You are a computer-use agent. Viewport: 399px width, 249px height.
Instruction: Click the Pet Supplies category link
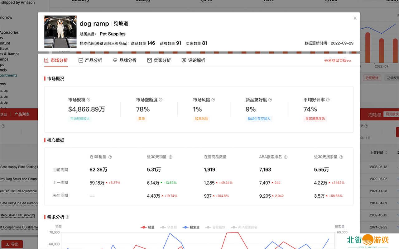pos(113,34)
